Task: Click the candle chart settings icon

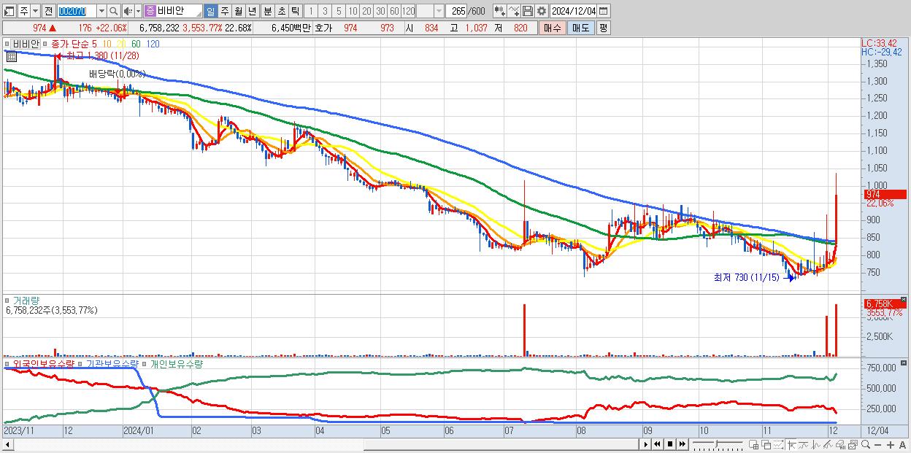Action: coord(500,11)
